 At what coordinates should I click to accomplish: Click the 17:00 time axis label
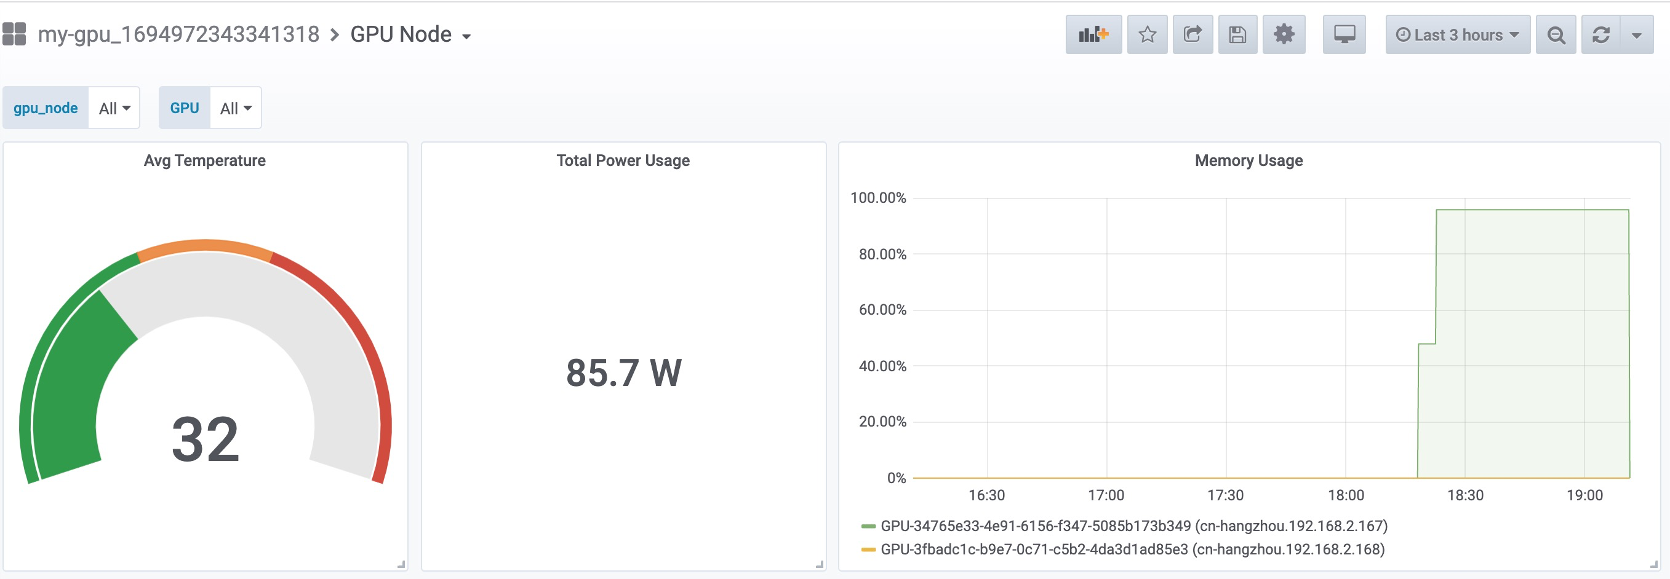1106,495
